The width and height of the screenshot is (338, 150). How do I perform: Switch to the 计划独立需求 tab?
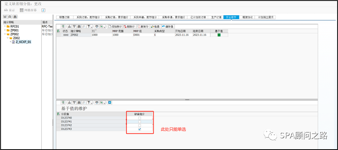[x=265, y=17]
